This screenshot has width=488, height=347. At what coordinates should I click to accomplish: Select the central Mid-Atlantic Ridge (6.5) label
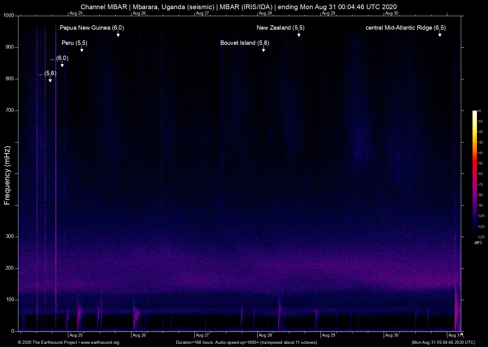pos(406,28)
